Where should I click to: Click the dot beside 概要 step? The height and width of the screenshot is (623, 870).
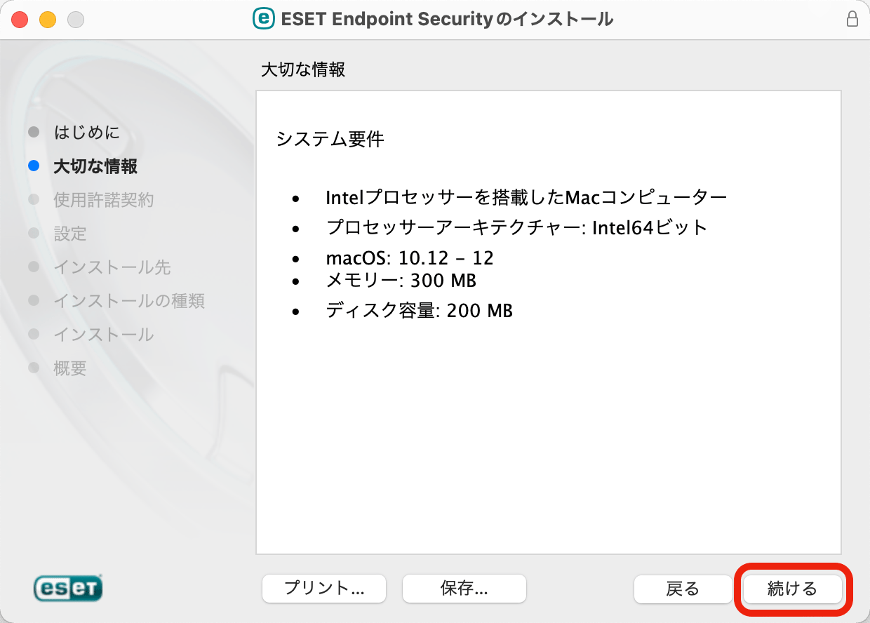(x=34, y=368)
